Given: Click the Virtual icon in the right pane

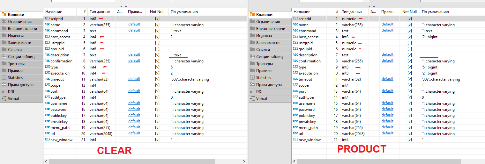Looking at the screenshot, I should pyautogui.click(x=252, y=99).
